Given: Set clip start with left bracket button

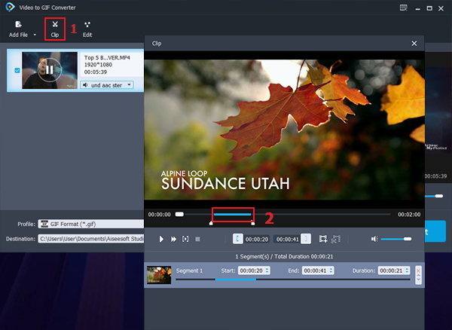Looking at the screenshot, I should pyautogui.click(x=238, y=239).
